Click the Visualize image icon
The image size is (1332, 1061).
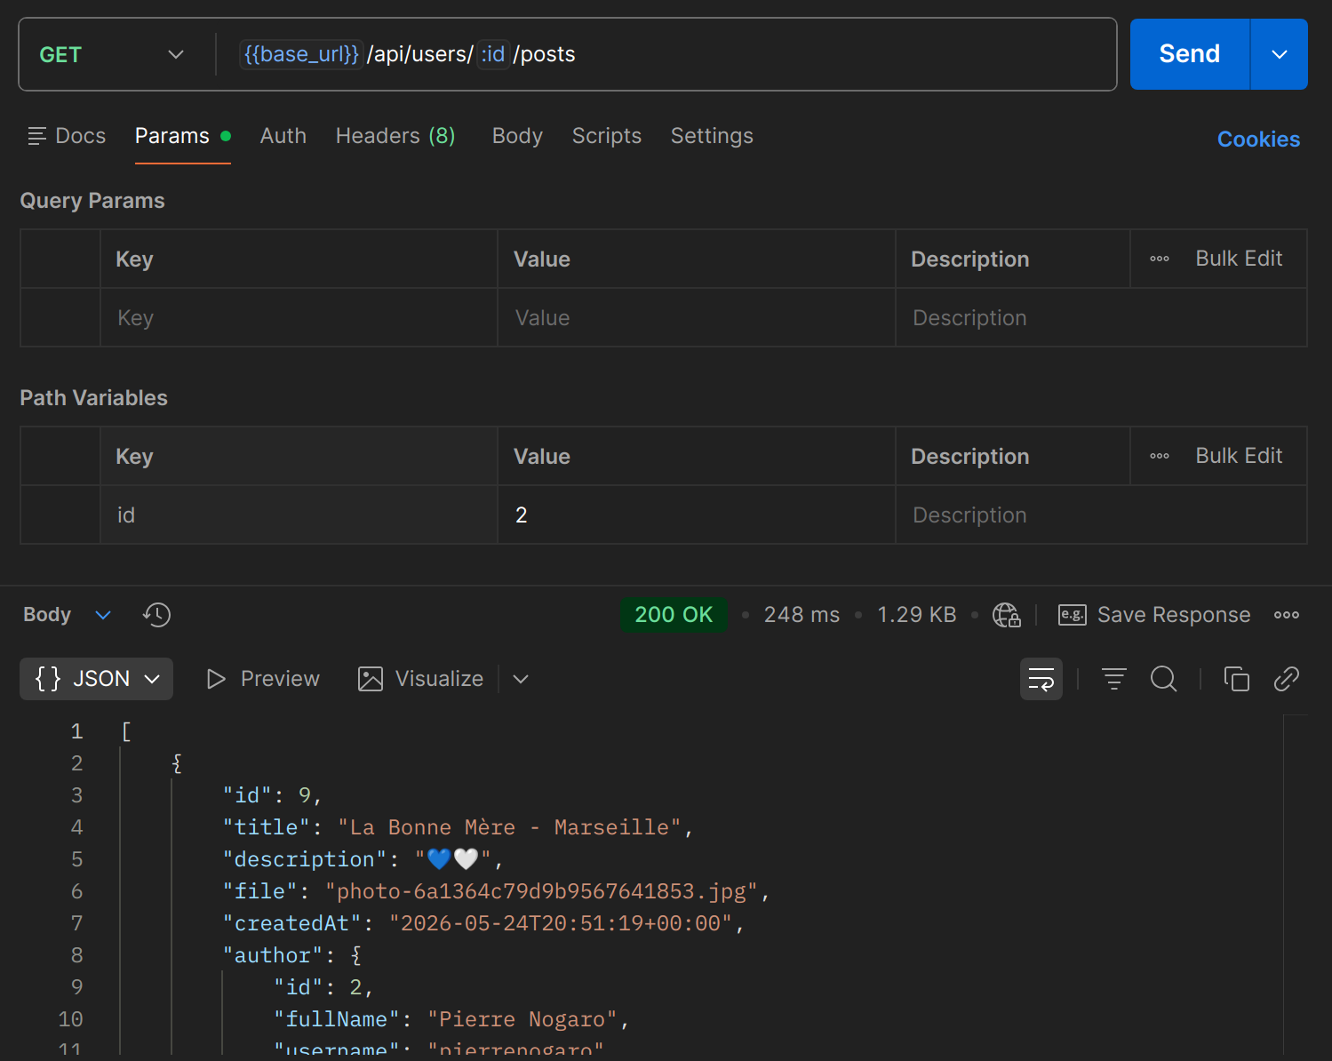[370, 679]
